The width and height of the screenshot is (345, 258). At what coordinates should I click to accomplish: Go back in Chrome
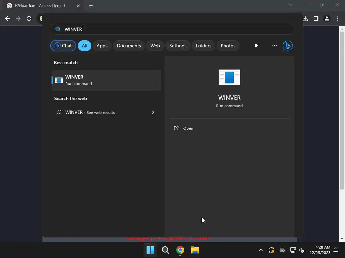[x=7, y=18]
